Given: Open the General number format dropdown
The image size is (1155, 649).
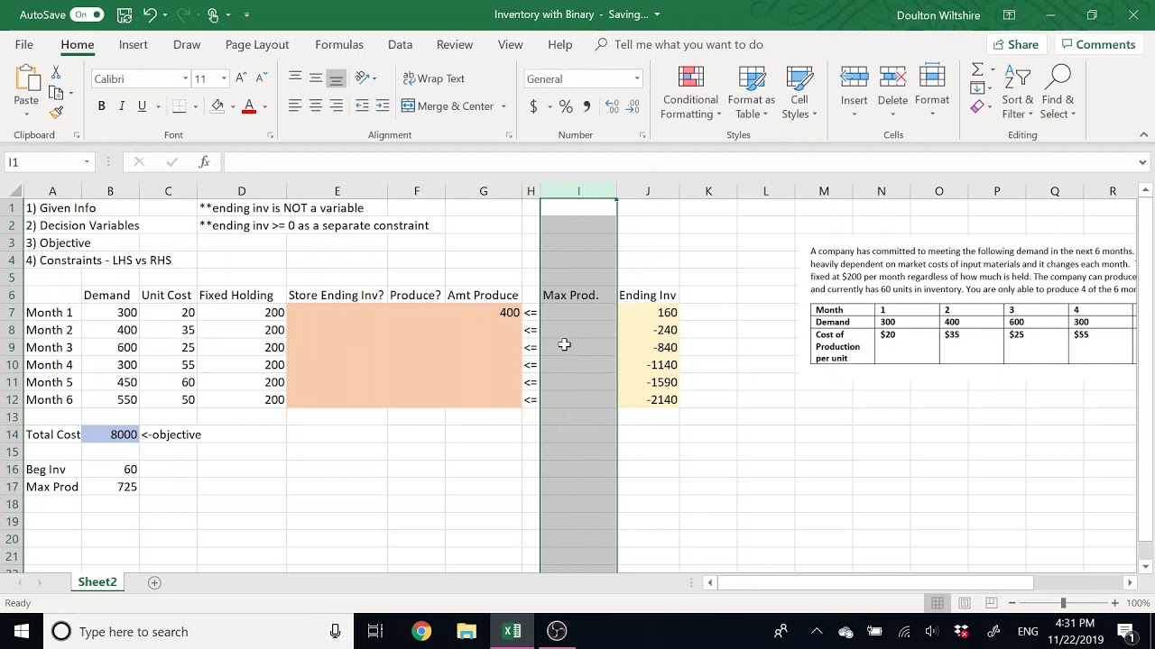Looking at the screenshot, I should click(637, 78).
